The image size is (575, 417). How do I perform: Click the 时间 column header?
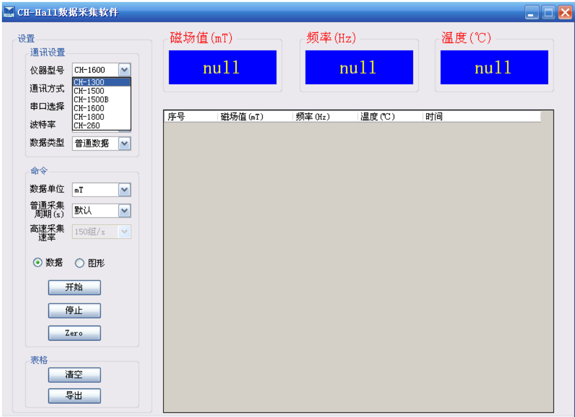tap(482, 116)
